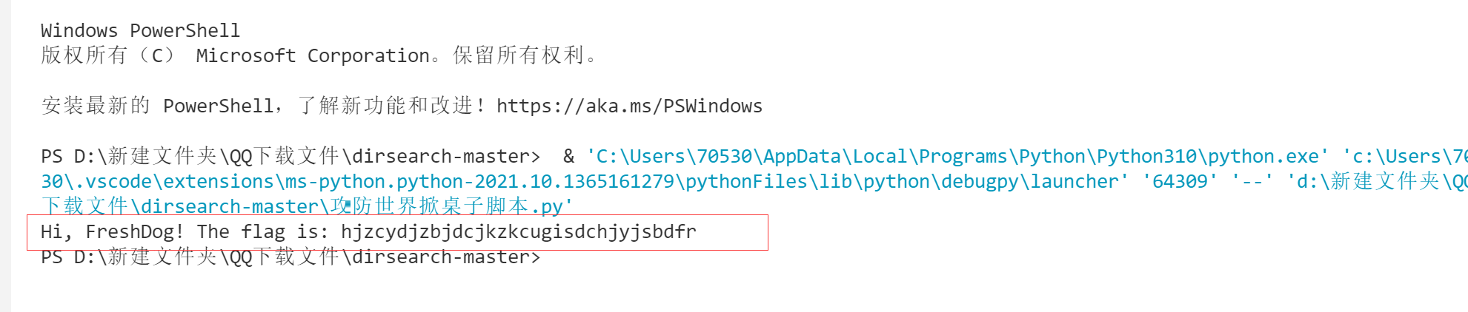Click the '64309' port argument
Image resolution: width=1468 pixels, height=312 pixels.
(1180, 182)
